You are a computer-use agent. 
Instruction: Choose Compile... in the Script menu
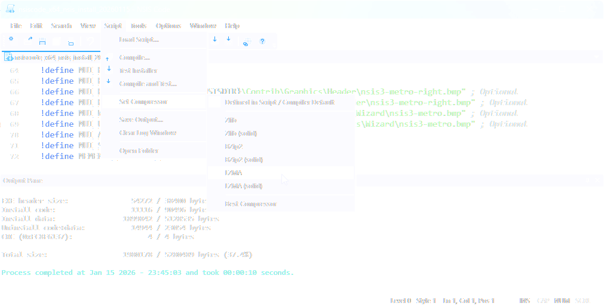[154, 58]
